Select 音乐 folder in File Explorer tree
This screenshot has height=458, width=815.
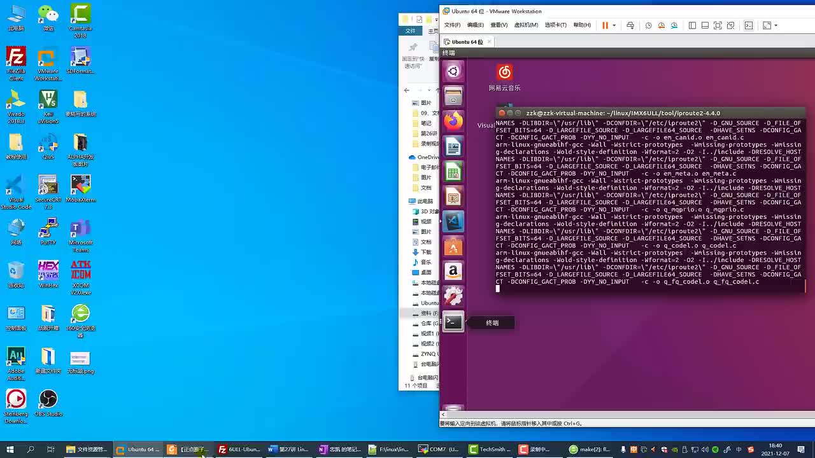point(422,262)
